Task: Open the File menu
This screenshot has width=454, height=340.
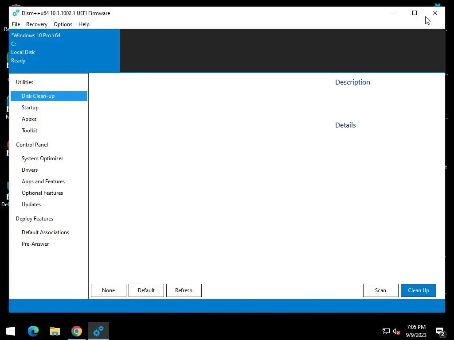Action: point(16,24)
